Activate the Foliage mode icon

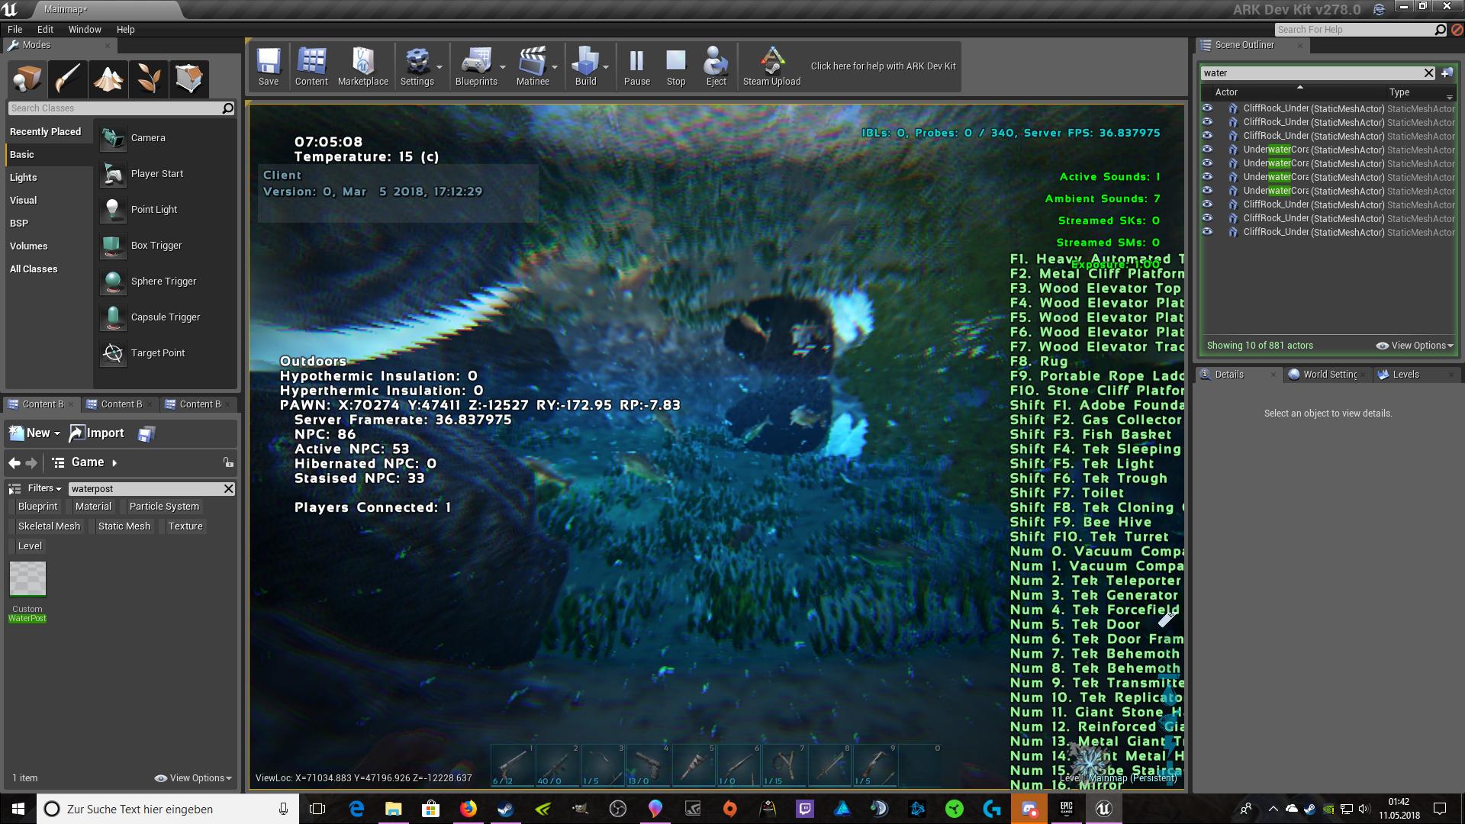[x=148, y=78]
